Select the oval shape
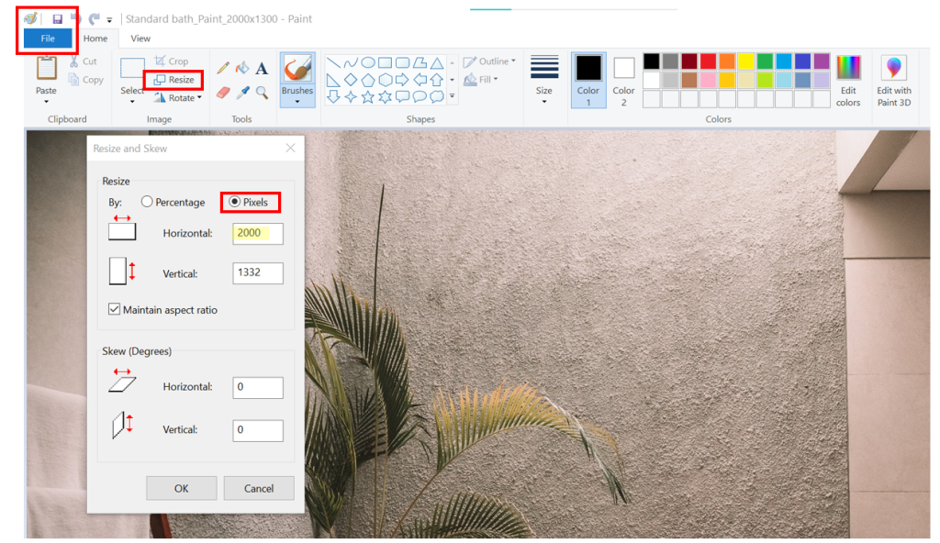The width and height of the screenshot is (940, 543). tap(367, 62)
